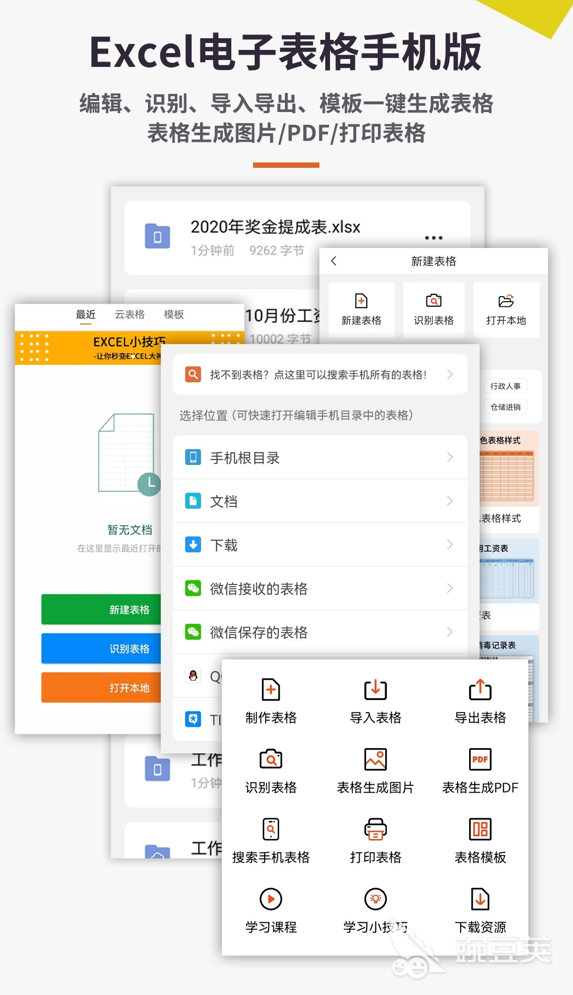Tap the 微信保存的表格 label
573x995 pixels.
[x=258, y=632]
